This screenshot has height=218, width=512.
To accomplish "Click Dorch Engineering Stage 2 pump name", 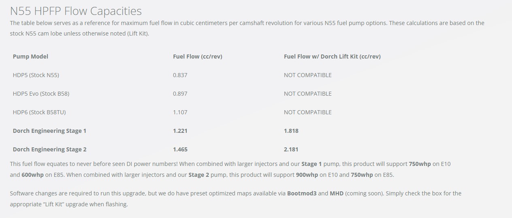I will (x=50, y=149).
